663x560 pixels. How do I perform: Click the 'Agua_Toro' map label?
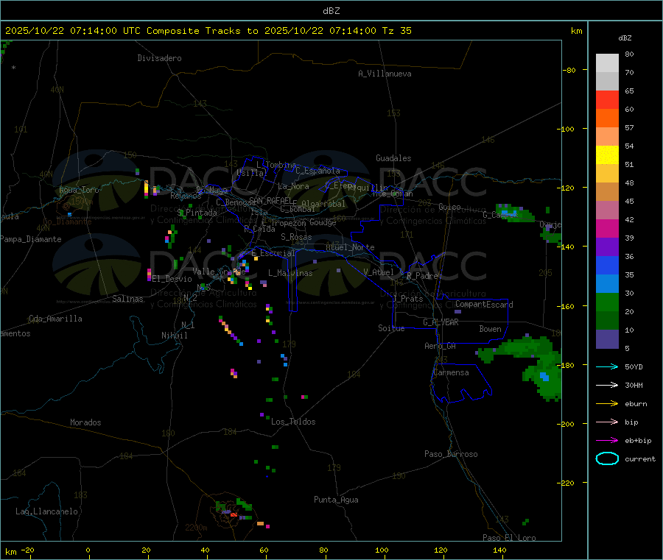(x=79, y=190)
